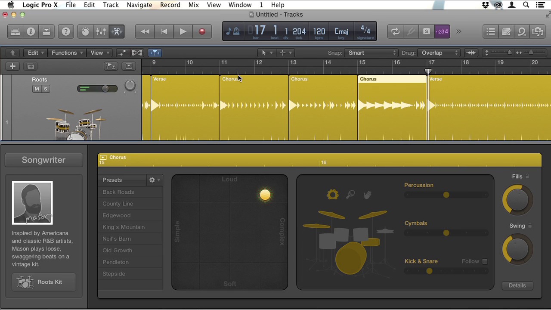Viewport: 551px width, 310px height.
Task: Click the Roots Kit button
Action: pos(43,282)
